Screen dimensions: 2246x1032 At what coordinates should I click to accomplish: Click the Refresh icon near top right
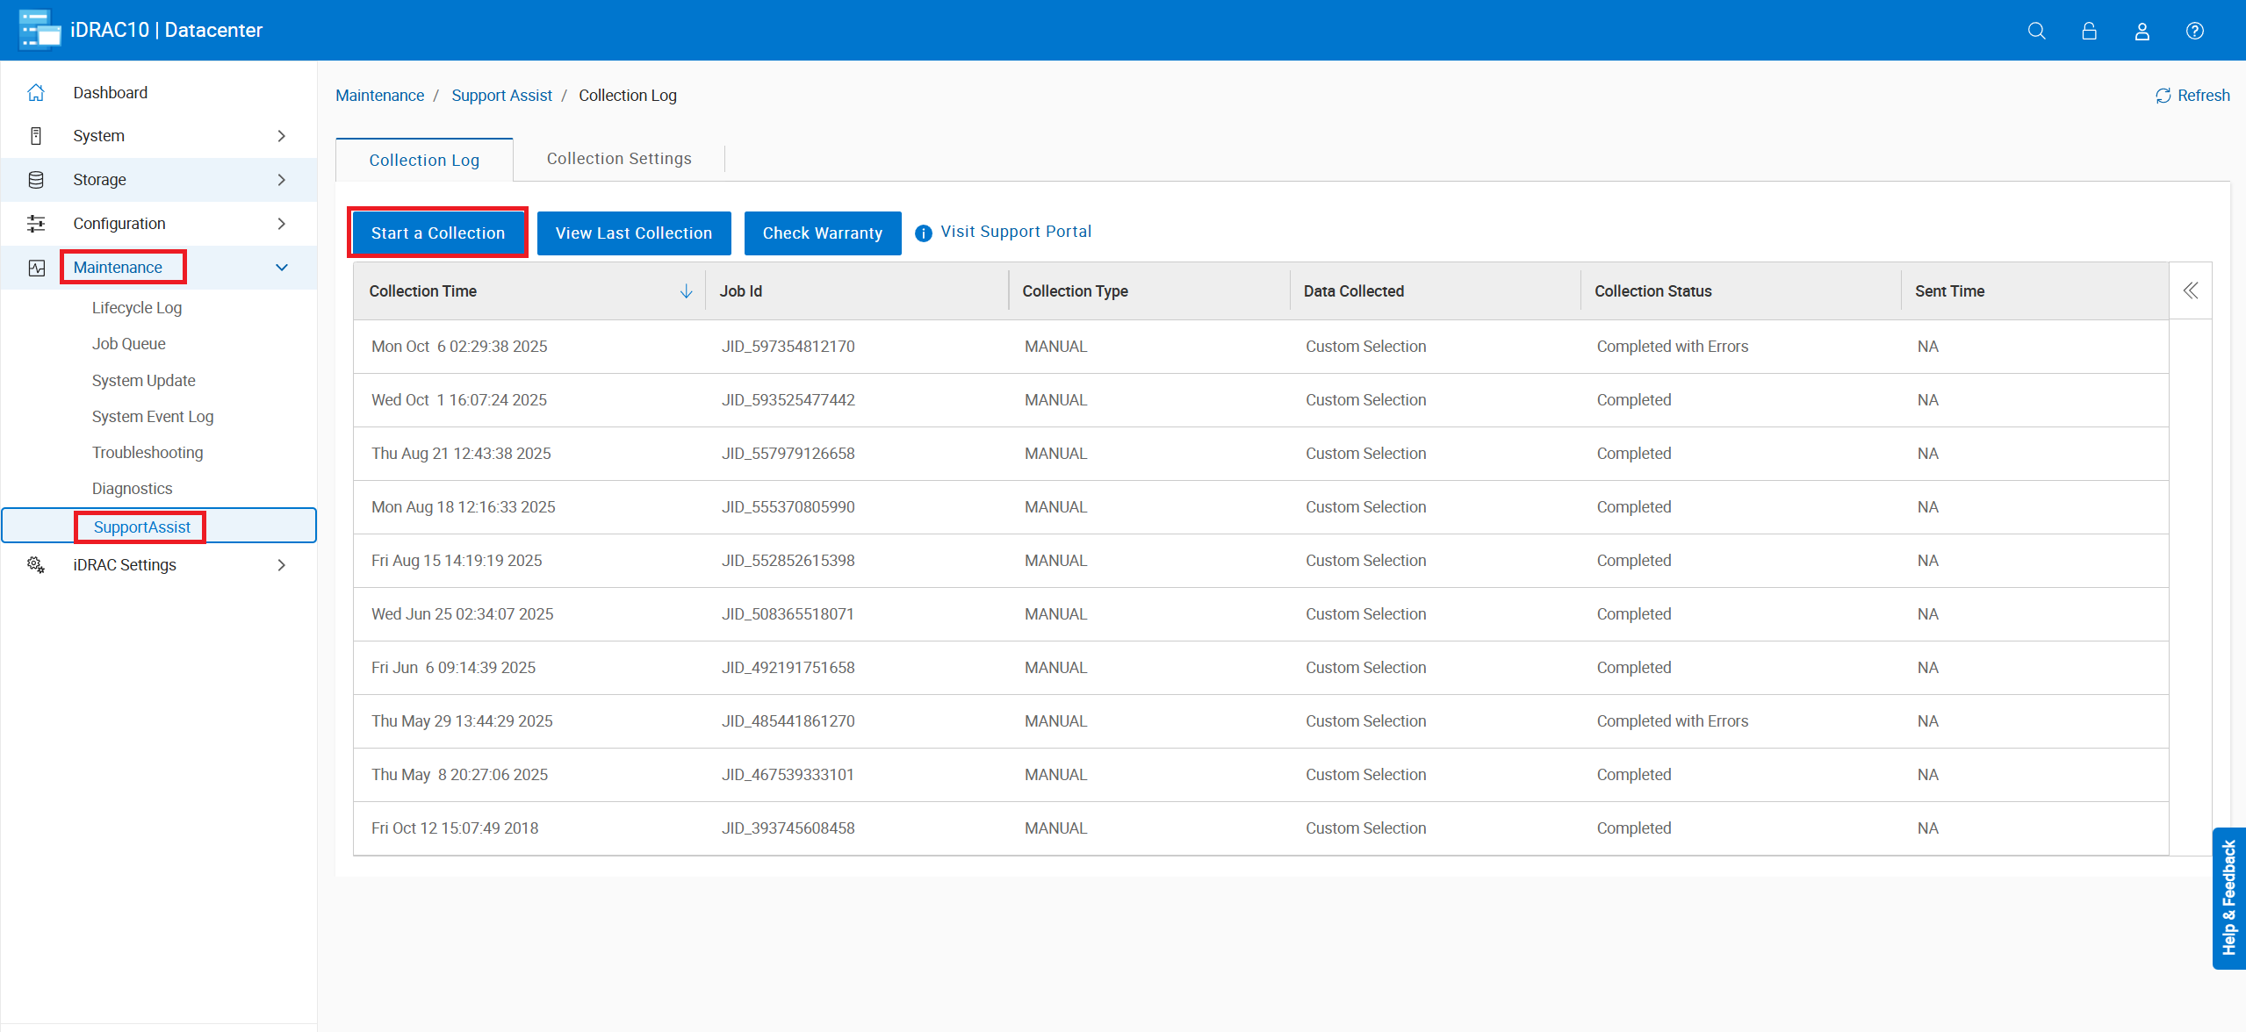pyautogui.click(x=2163, y=95)
